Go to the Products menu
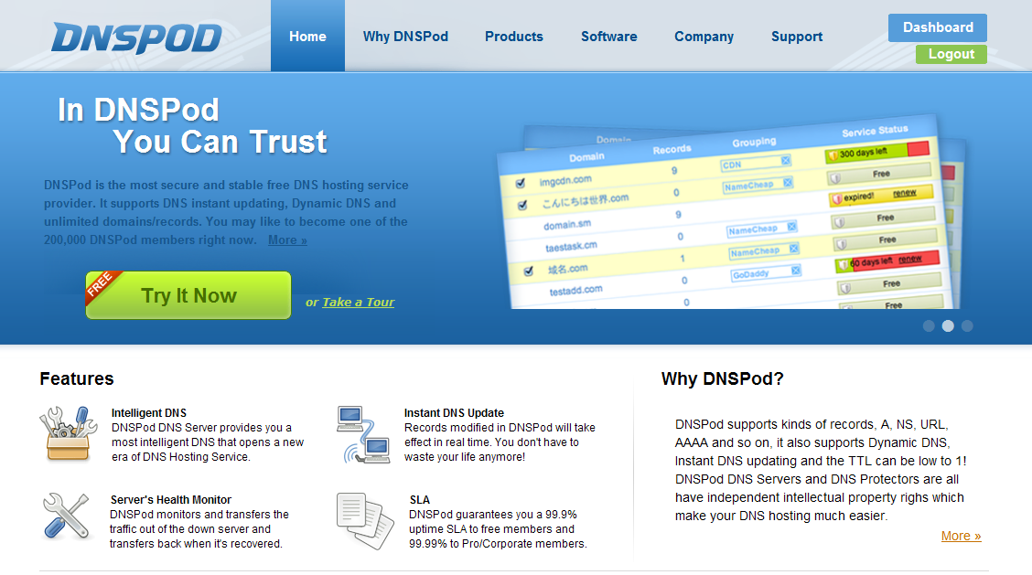 click(514, 37)
